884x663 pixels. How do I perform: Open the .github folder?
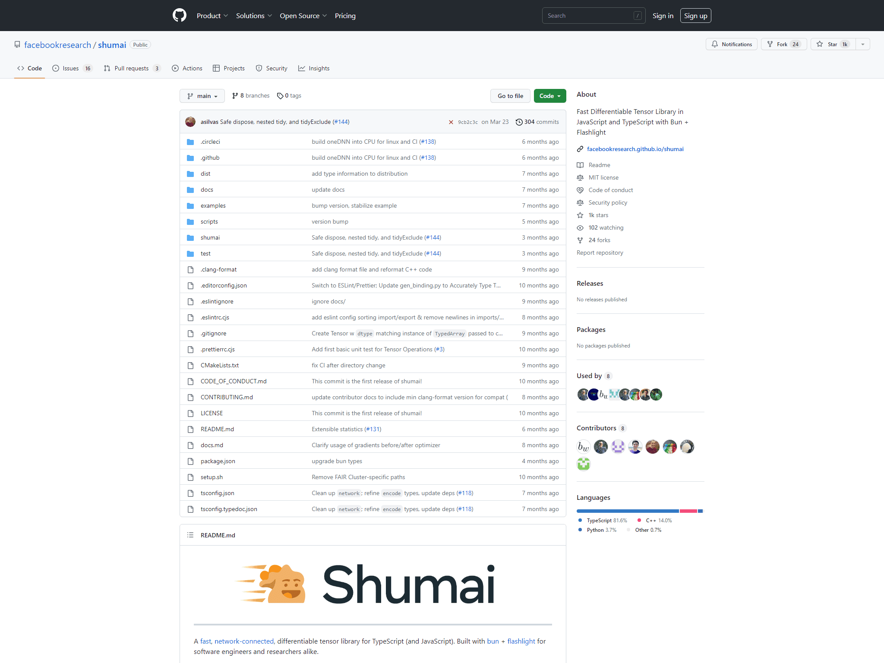(x=210, y=158)
